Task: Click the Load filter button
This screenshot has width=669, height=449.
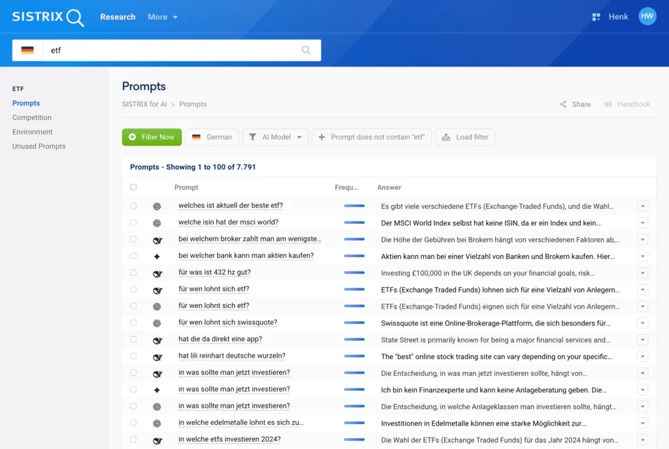Action: (465, 137)
